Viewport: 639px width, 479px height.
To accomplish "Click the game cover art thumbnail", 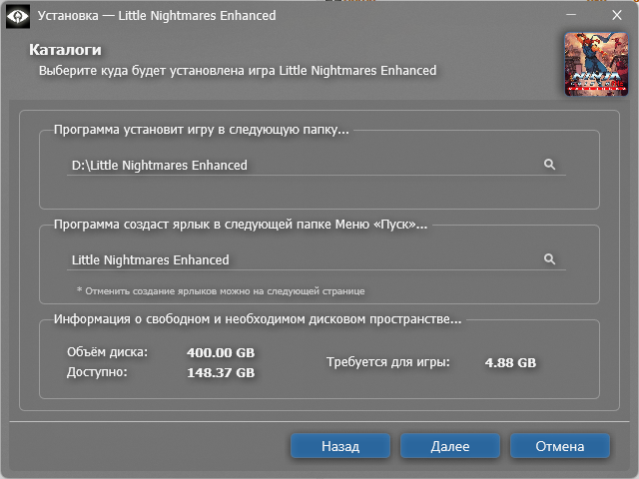I will (596, 64).
